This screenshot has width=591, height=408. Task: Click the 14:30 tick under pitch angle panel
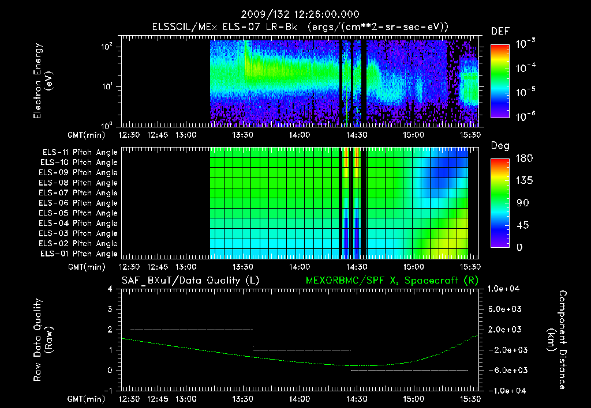point(357,267)
